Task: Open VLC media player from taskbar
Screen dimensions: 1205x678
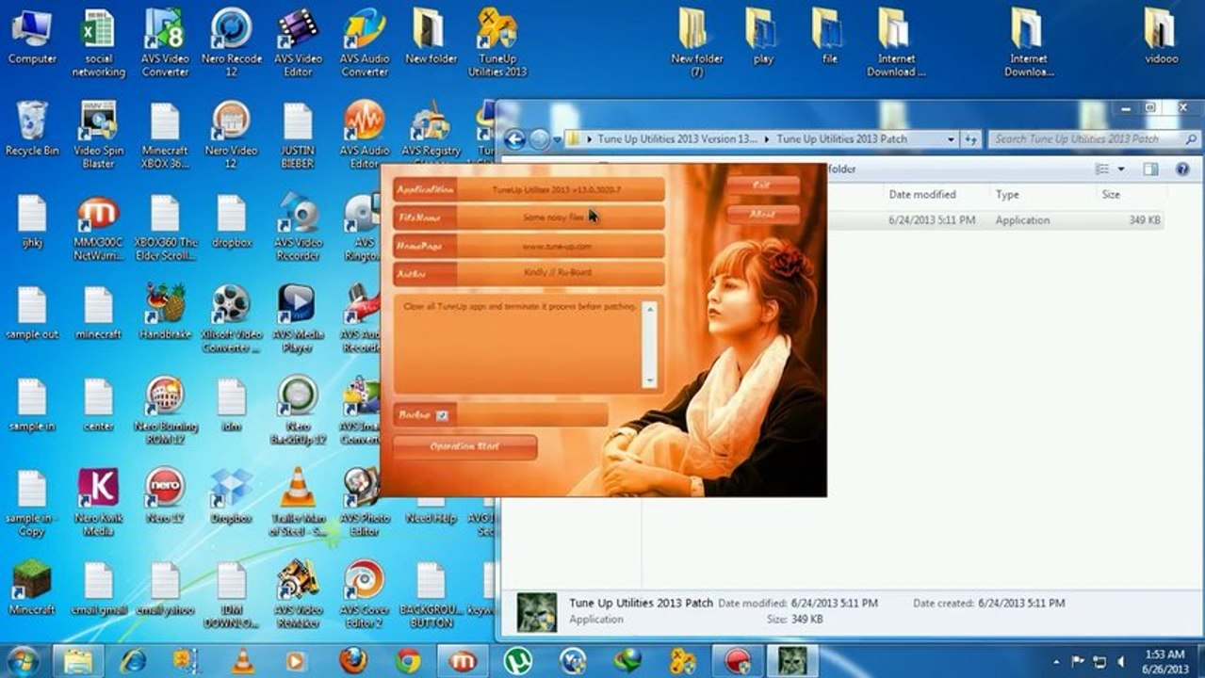Action: (243, 661)
